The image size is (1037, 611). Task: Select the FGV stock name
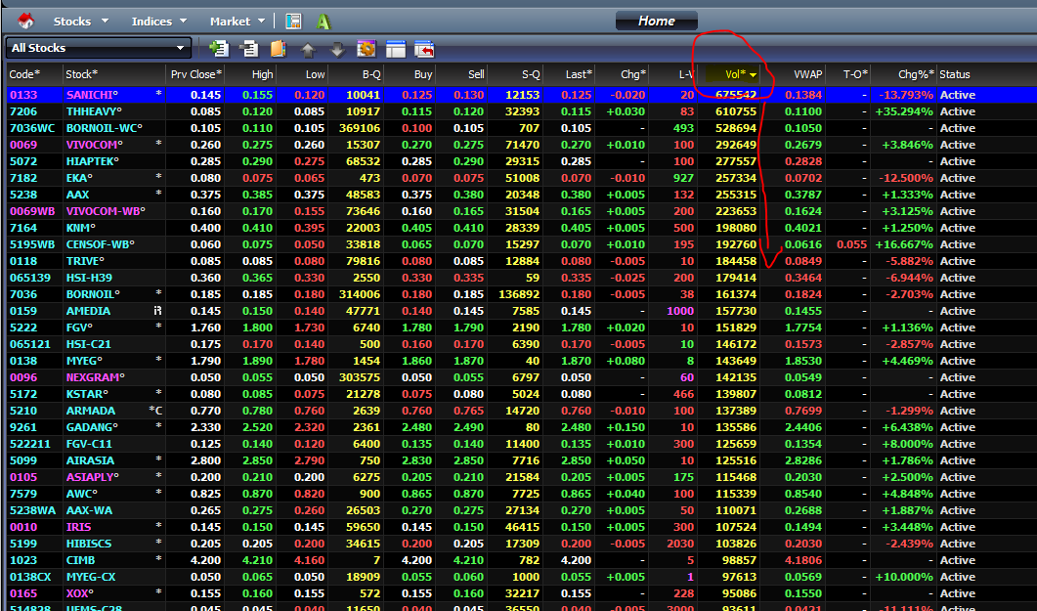coord(79,327)
